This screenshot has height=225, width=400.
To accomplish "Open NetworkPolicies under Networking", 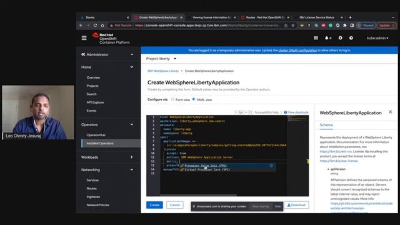I will click(x=97, y=205).
